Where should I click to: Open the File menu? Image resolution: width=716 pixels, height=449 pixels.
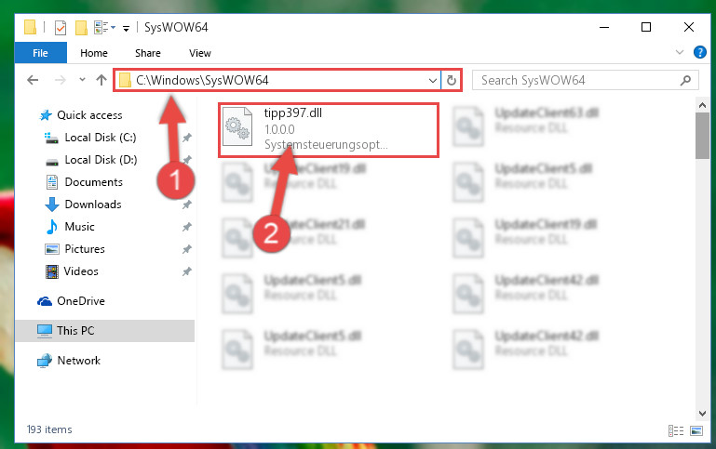(x=40, y=53)
